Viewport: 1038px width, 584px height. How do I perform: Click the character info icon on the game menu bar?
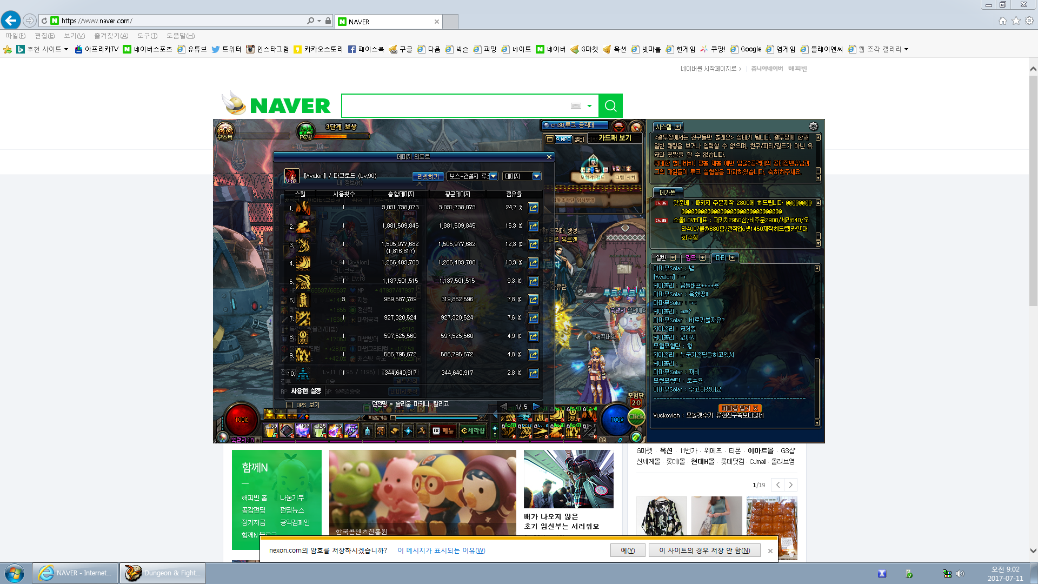[368, 431]
